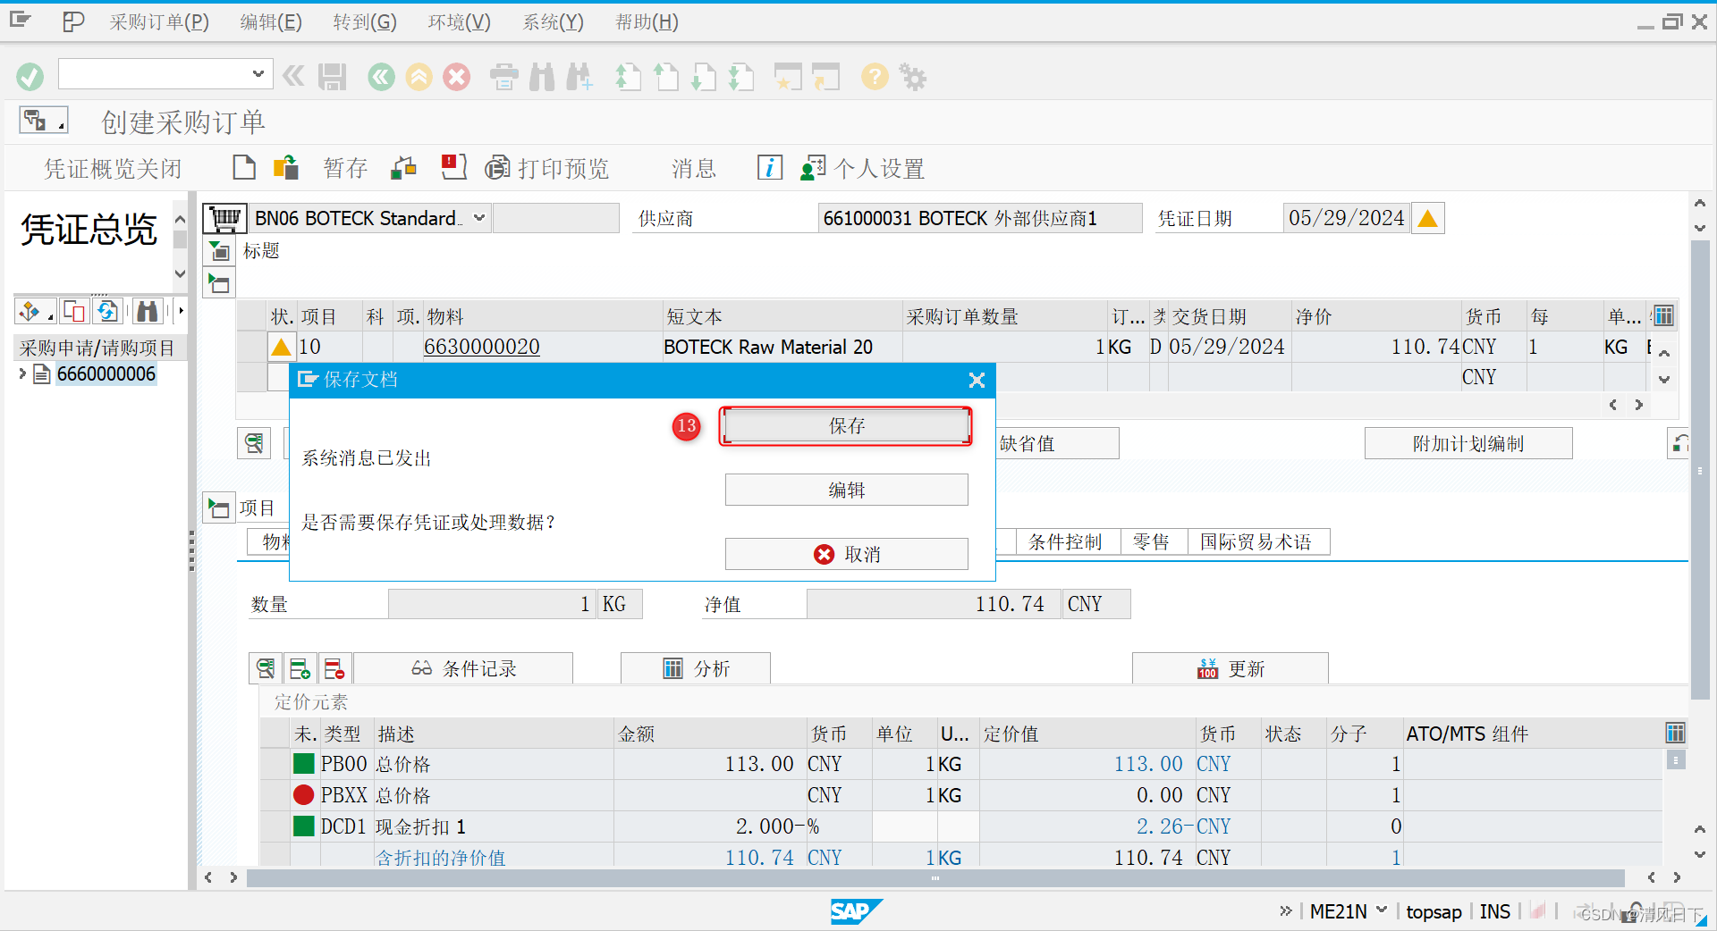1717x931 pixels.
Task: Open the 系统(Y) menu
Action: [x=551, y=21]
